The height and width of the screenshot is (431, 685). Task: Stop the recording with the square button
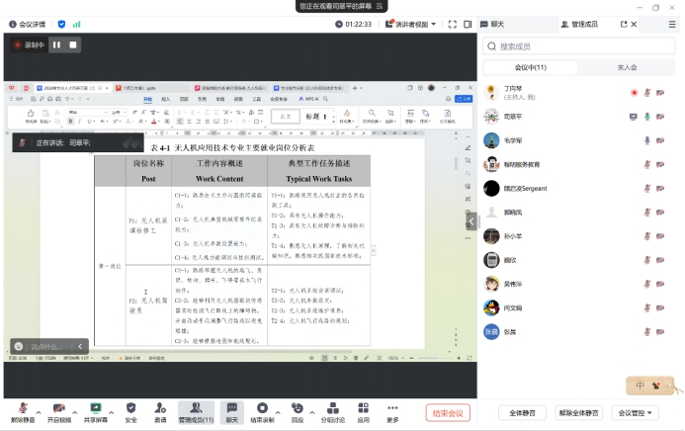72,44
